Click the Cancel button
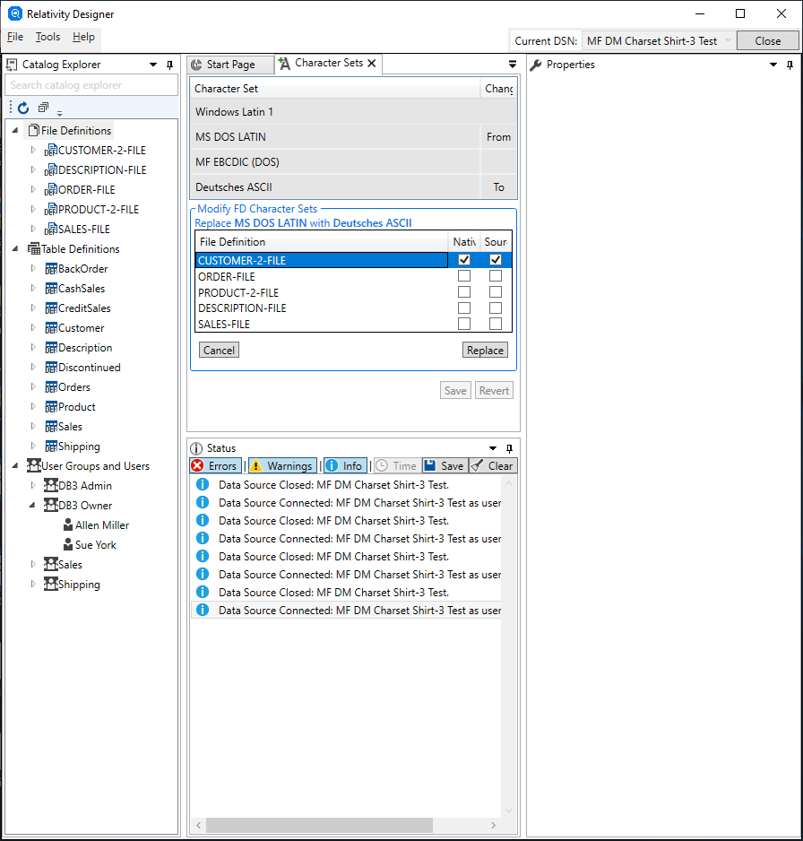The image size is (803, 841). coord(219,351)
